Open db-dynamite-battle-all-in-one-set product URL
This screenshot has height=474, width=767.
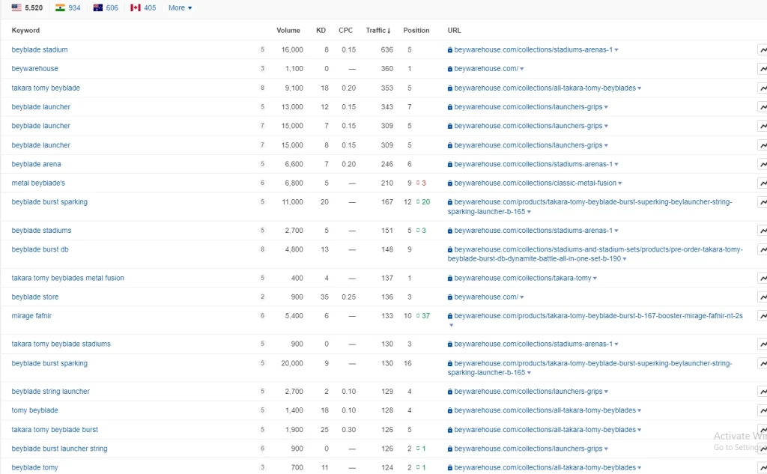point(595,254)
